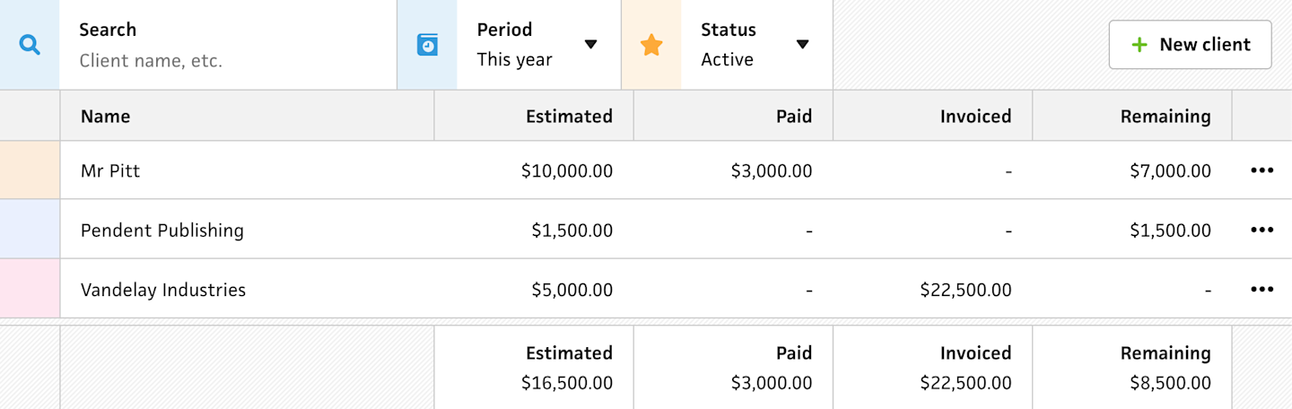
Task: Expand the Status dropdown arrow
Action: [x=802, y=45]
